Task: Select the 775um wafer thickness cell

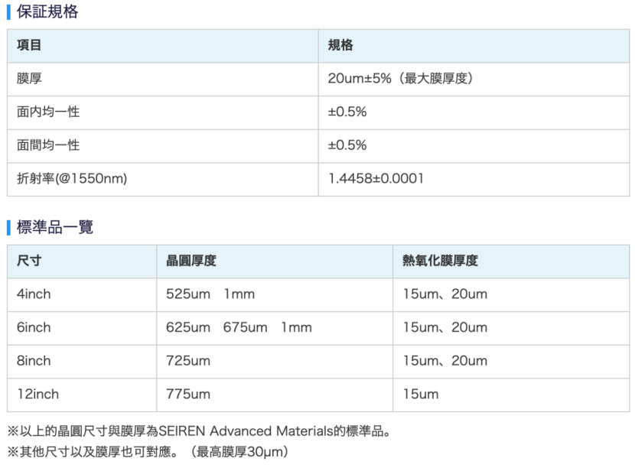Action: pyautogui.click(x=188, y=395)
